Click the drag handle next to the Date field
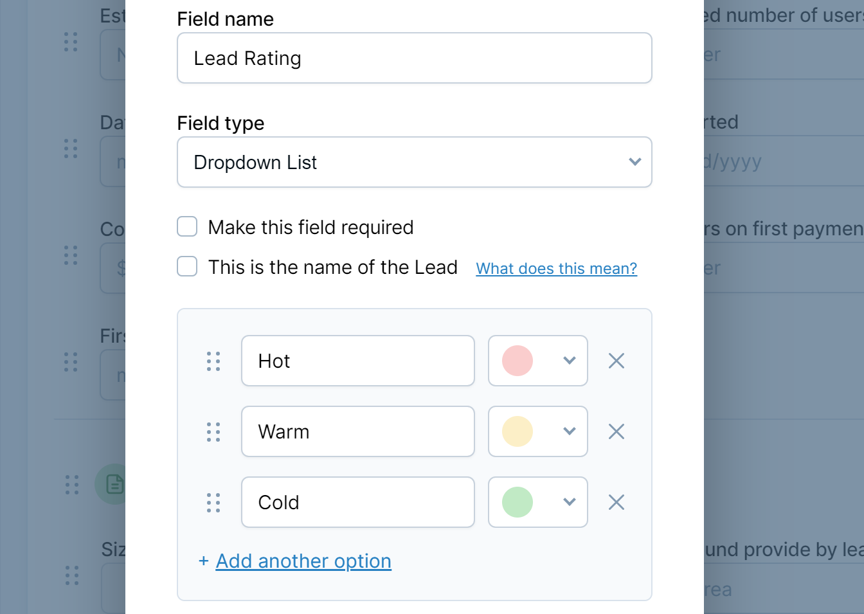The image size is (864, 614). click(71, 149)
